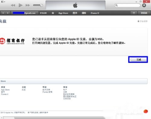Screen dimensions: 151x119
Task: Open footer 图书 link
Action: (3, 92)
